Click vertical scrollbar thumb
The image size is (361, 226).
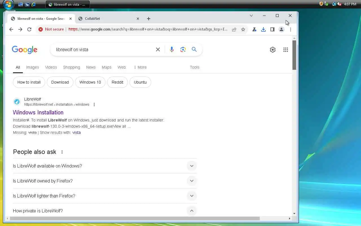pyautogui.click(x=294, y=55)
